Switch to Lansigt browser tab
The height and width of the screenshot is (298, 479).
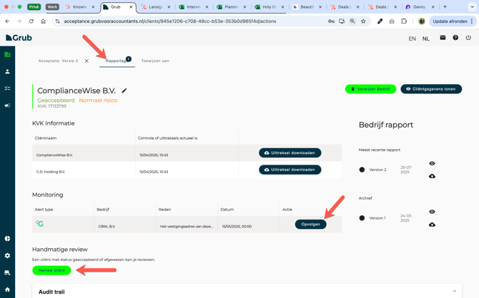coord(155,6)
